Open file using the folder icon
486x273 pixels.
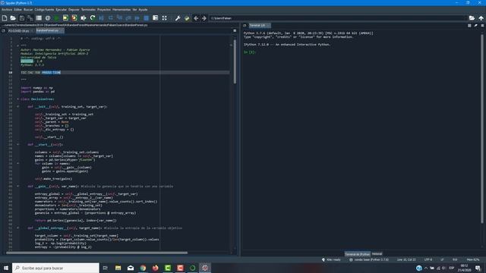(13, 18)
